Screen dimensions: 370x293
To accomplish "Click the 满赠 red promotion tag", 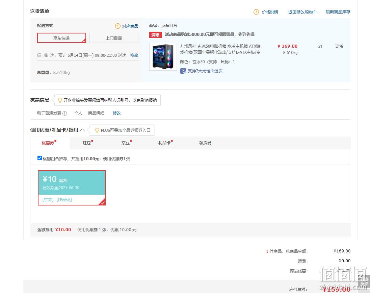I will tap(155, 35).
